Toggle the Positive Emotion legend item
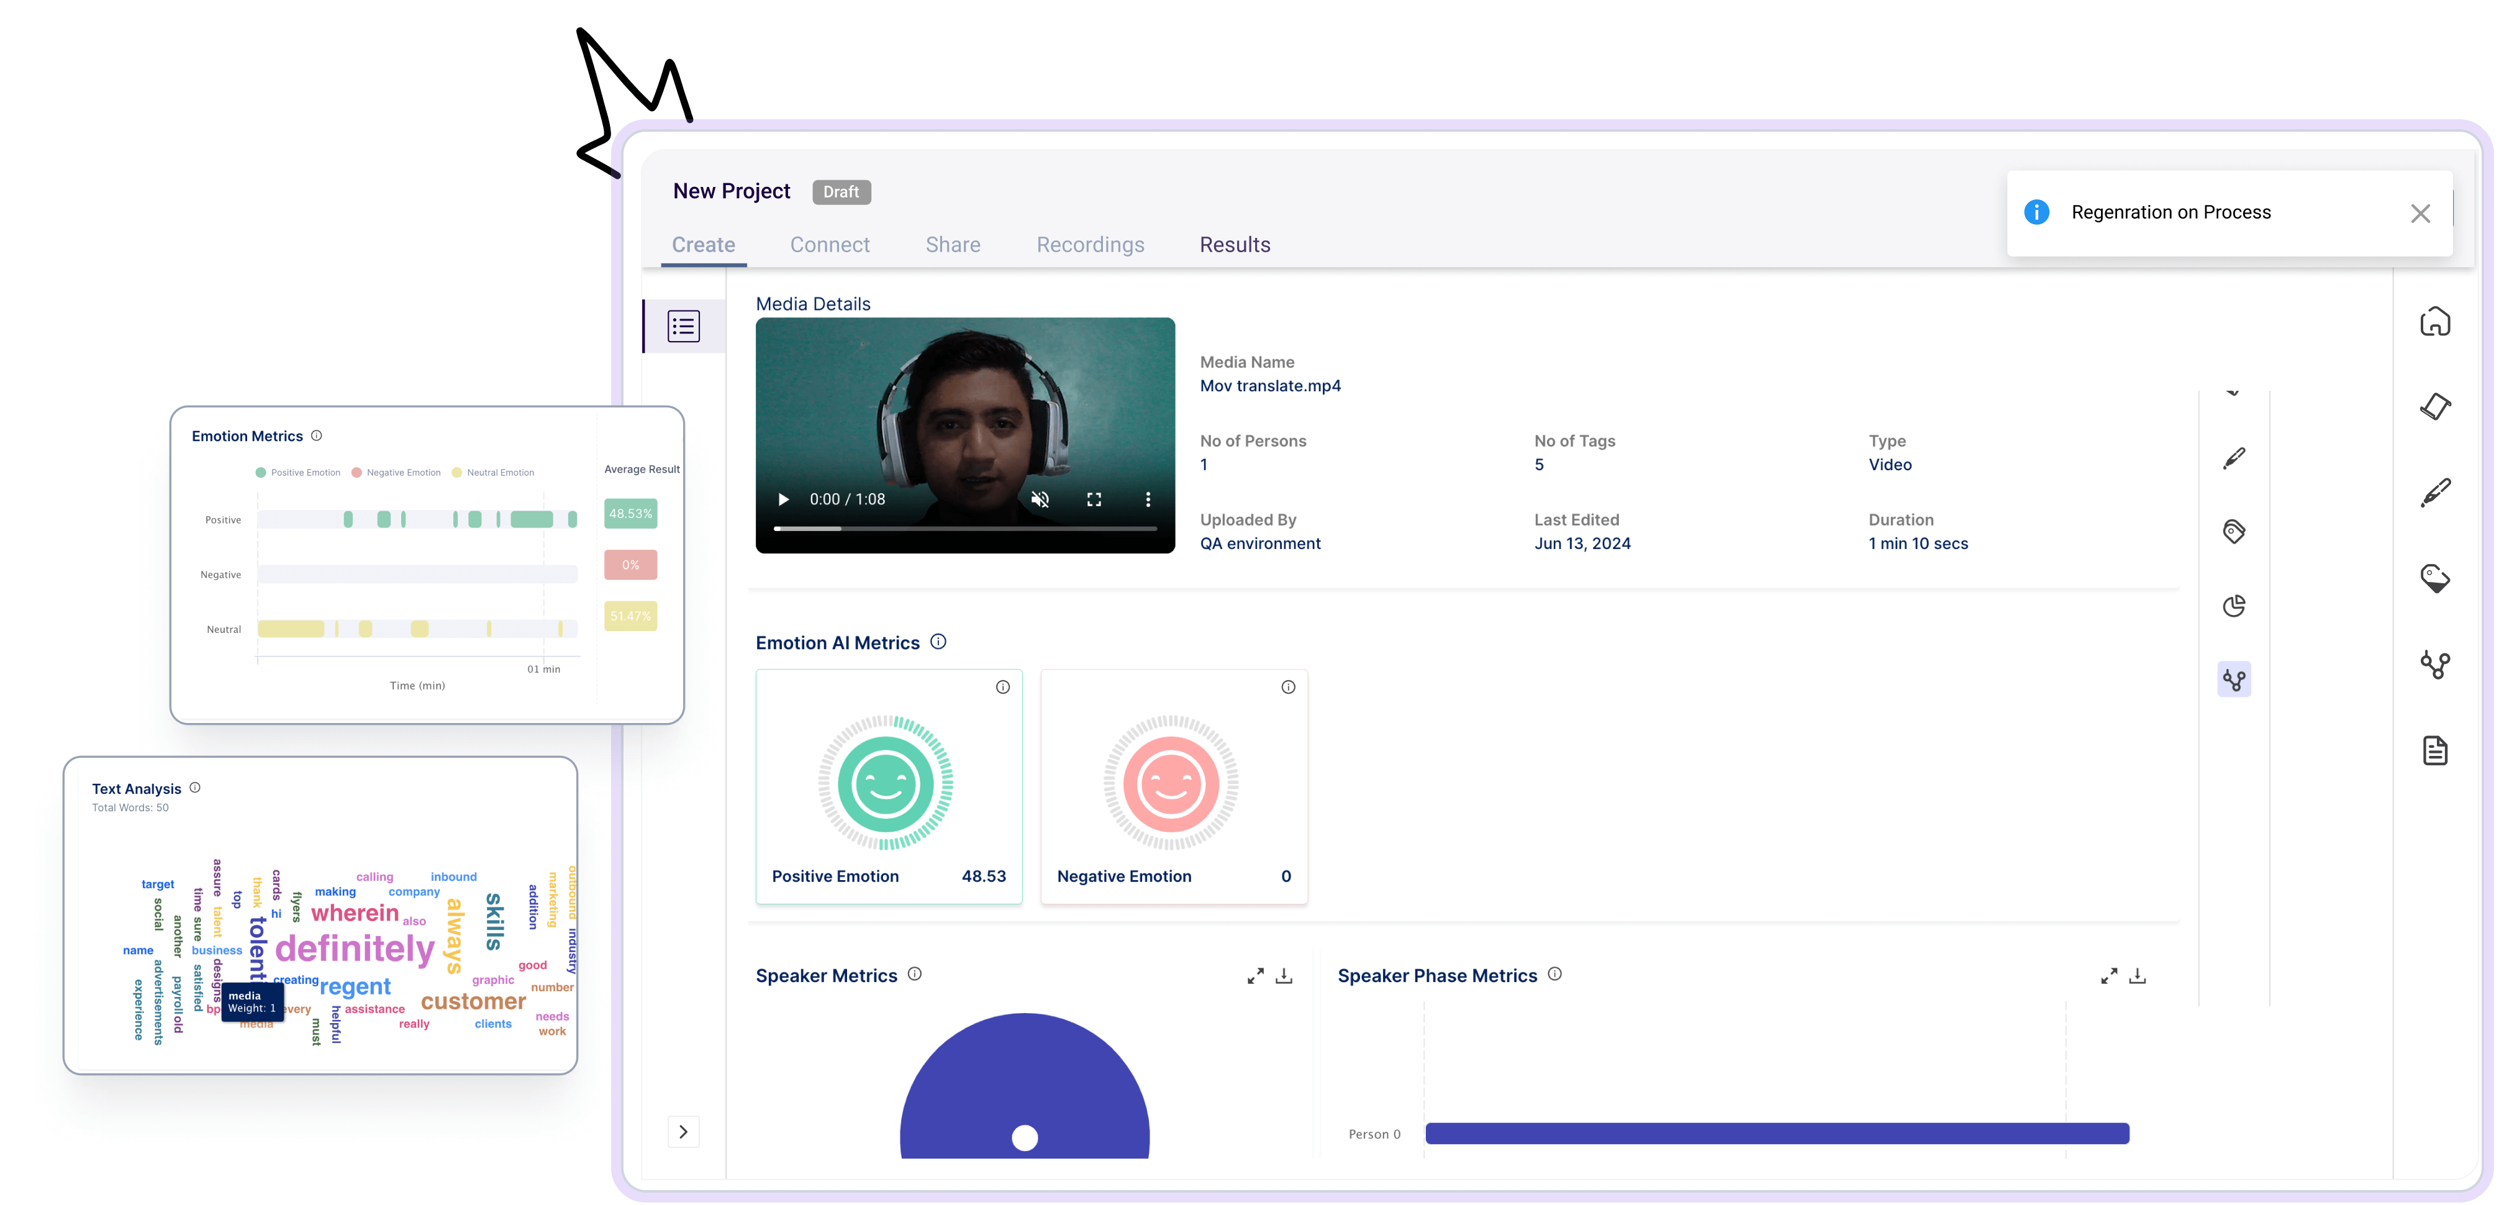This screenshot has width=2499, height=1205. [x=298, y=473]
